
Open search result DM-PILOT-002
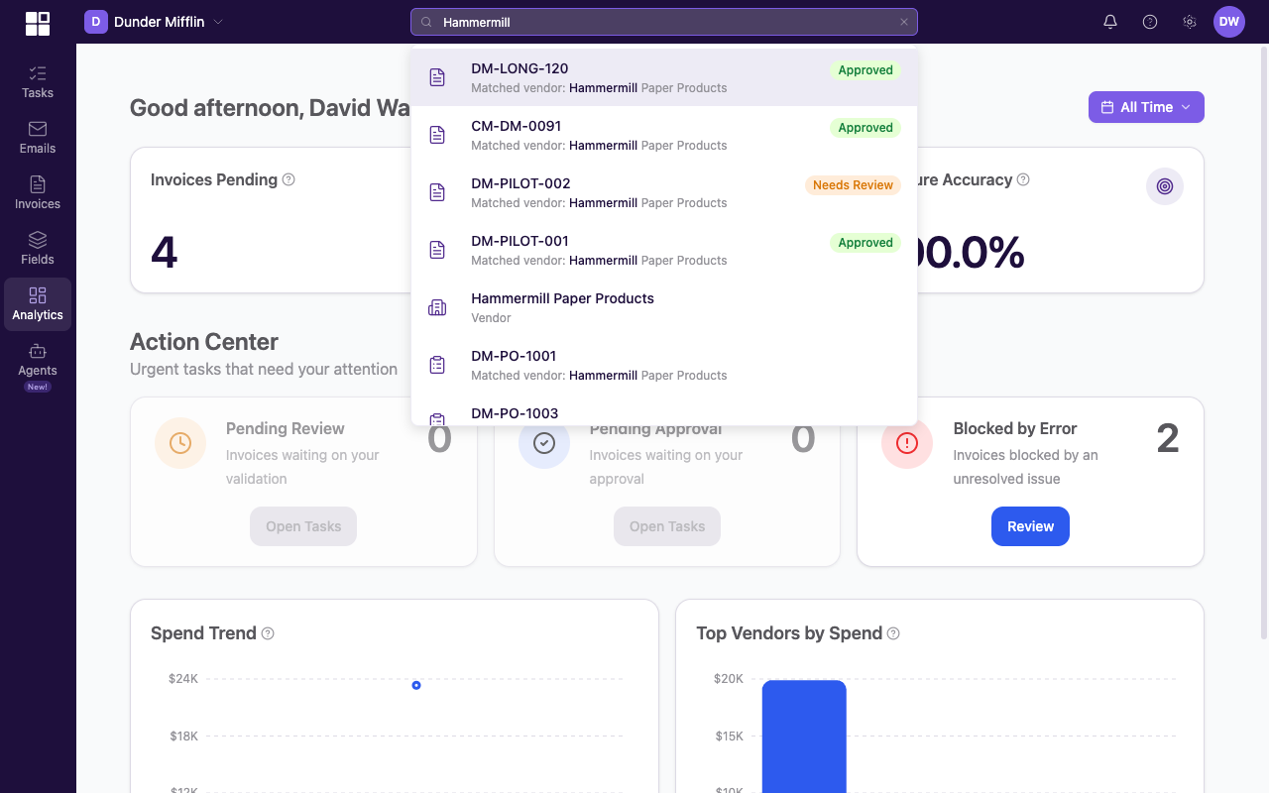tap(664, 192)
